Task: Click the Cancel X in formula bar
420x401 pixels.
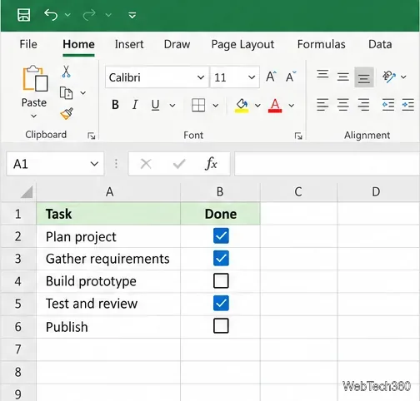Action: pos(146,164)
